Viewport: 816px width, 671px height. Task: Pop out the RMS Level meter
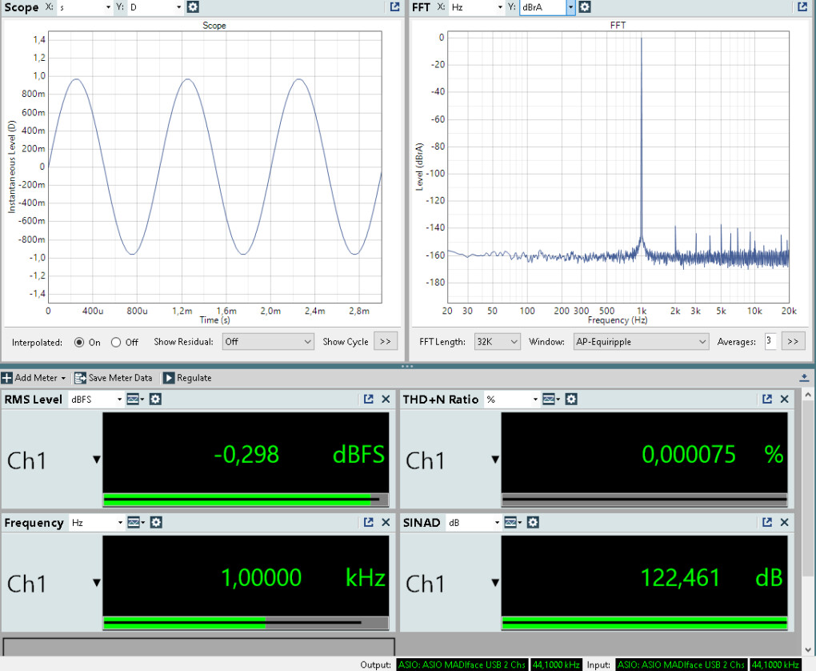[369, 399]
